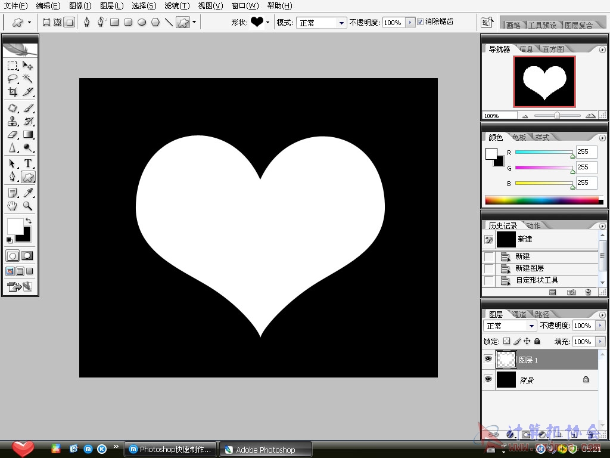Switch to Quick Mask mode
Screen dimensions: 610x458
coord(27,256)
